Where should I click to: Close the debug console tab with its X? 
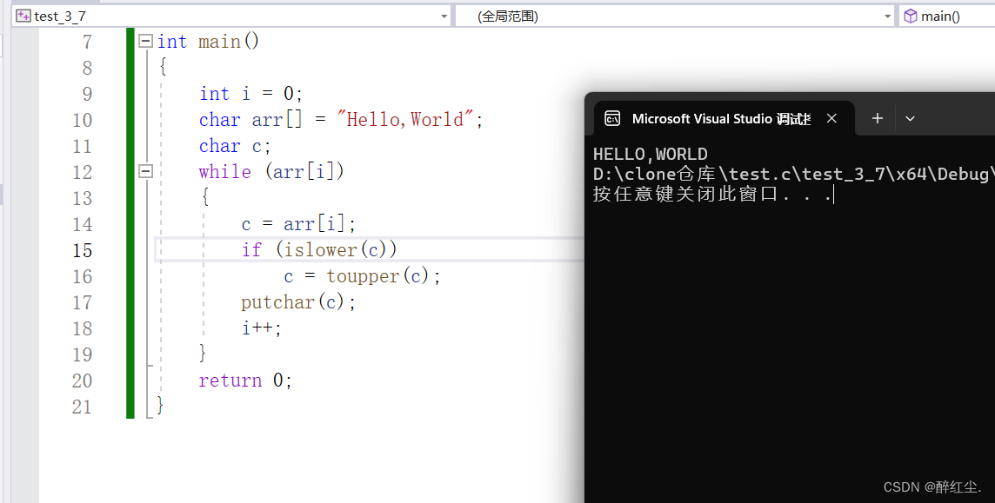tap(831, 118)
